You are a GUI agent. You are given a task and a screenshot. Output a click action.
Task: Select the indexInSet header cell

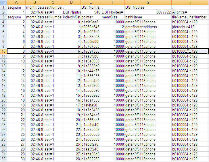(x=72, y=17)
